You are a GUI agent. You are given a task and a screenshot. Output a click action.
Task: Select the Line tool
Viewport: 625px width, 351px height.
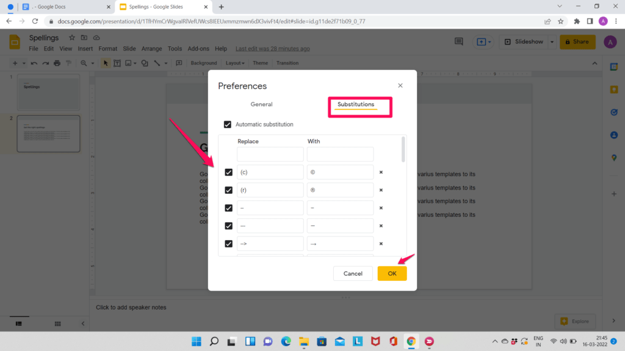[156, 63]
